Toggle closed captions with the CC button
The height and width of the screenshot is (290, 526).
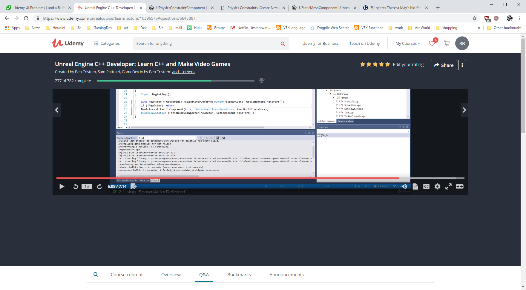(x=426, y=186)
